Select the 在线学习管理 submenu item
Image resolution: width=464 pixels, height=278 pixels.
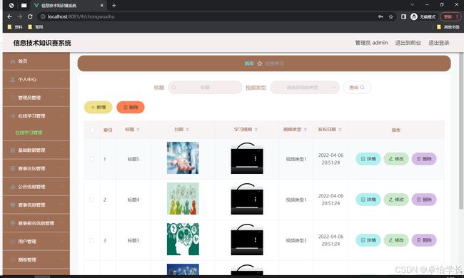click(x=29, y=133)
